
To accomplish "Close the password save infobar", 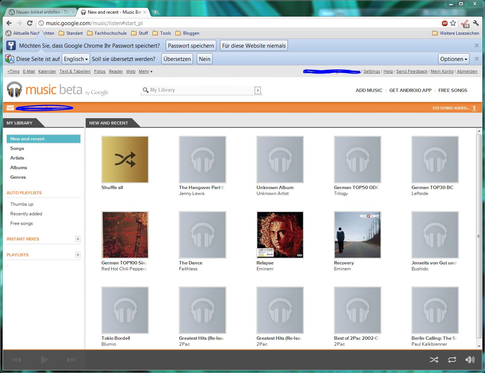I will [x=477, y=45].
